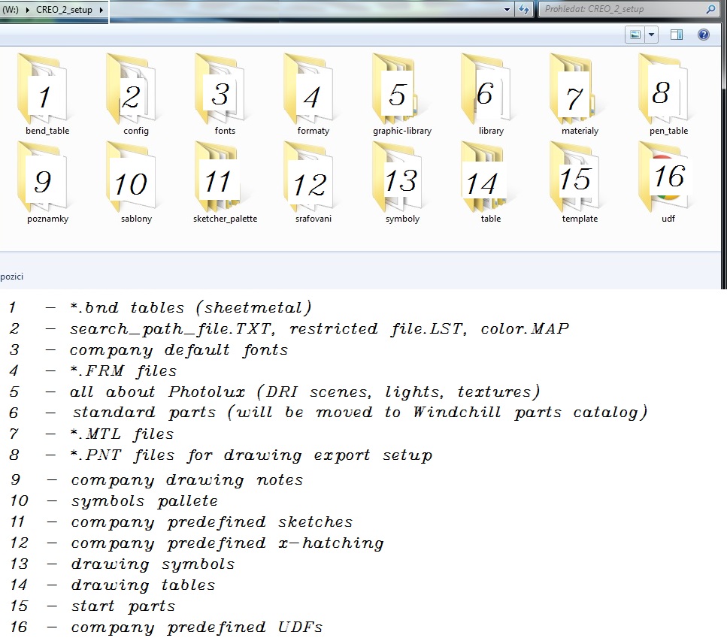
Task: Click the library folder name
Action: click(491, 131)
